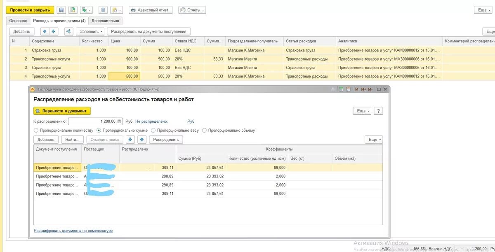Click the M+ button in the dialog title bar
This screenshot has width=495, height=252.
[x=363, y=89]
